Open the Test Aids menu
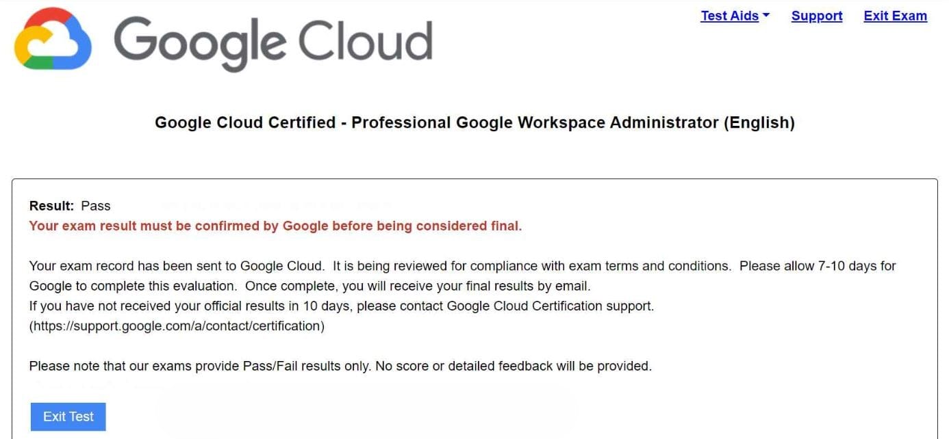This screenshot has width=949, height=439. tap(729, 16)
